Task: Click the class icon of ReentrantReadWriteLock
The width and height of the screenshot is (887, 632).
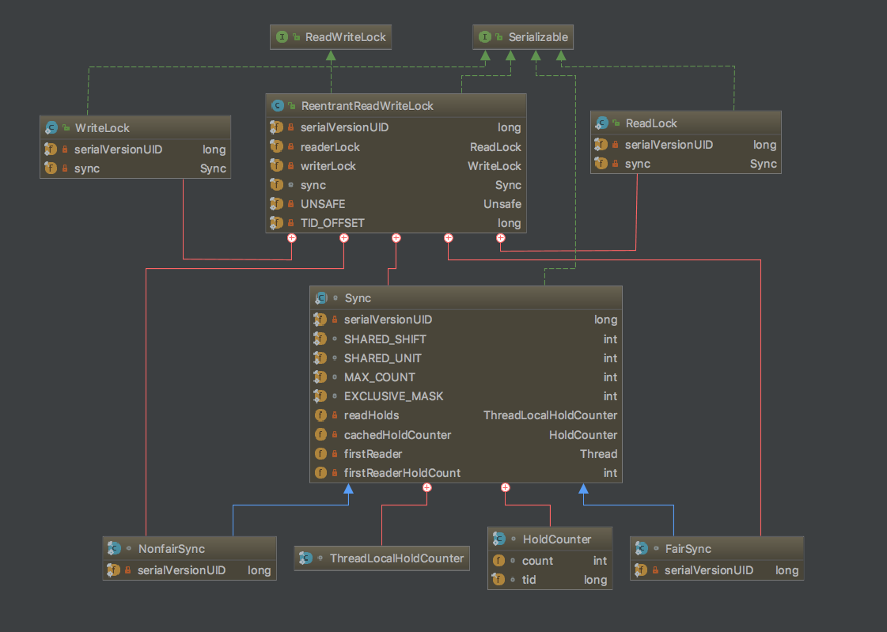Action: pyautogui.click(x=277, y=106)
